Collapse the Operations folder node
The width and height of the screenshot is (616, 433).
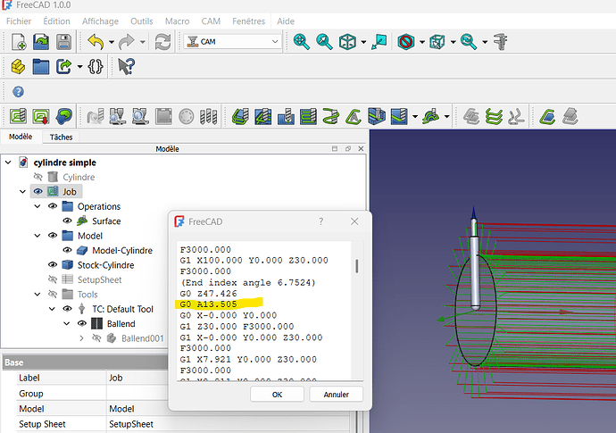[37, 206]
